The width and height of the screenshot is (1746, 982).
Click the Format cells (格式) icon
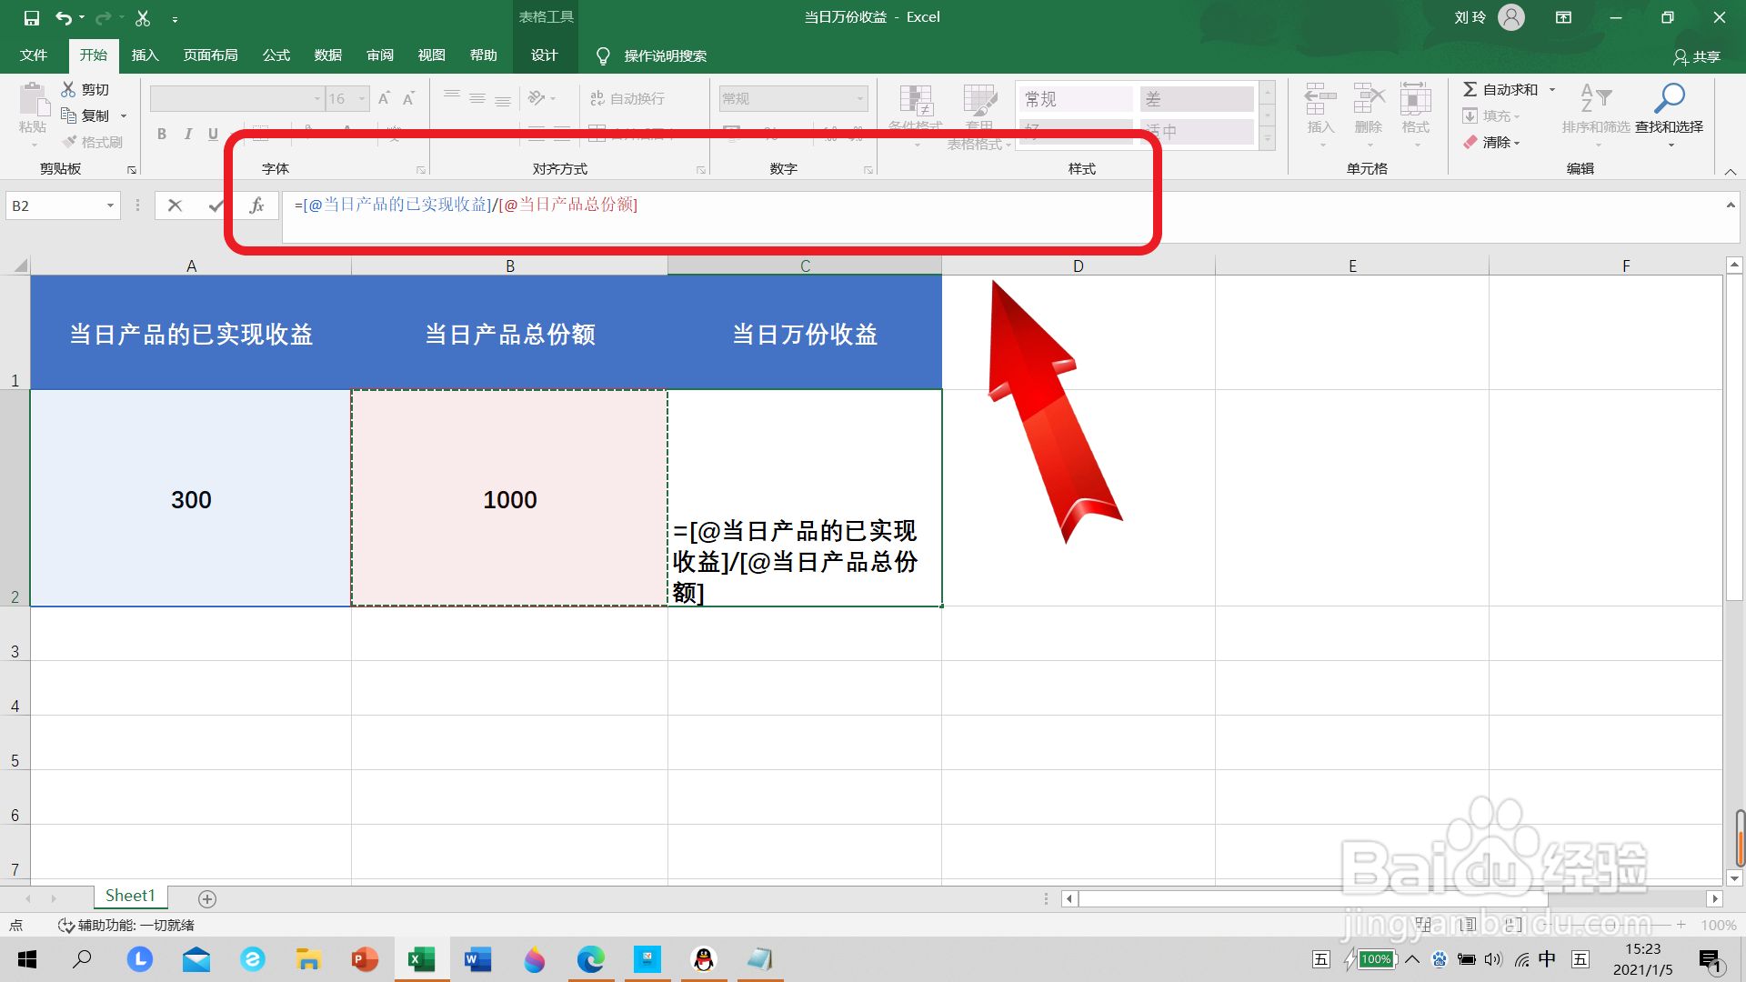point(1416,98)
